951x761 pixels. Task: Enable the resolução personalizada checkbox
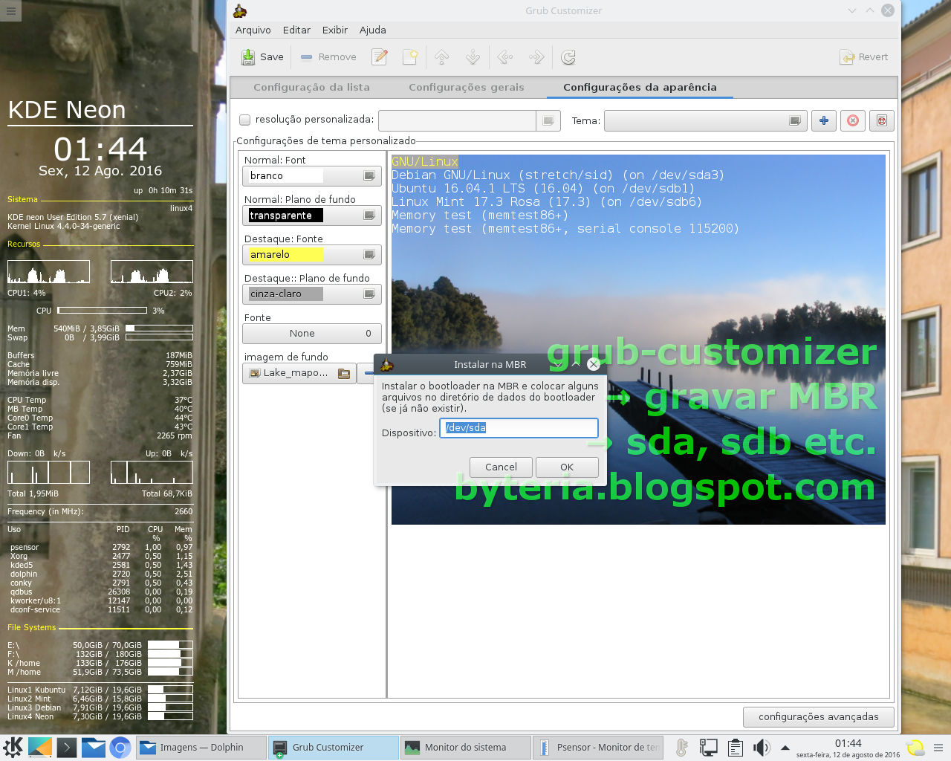245,120
